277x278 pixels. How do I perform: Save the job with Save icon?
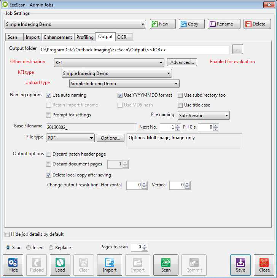click(240, 263)
